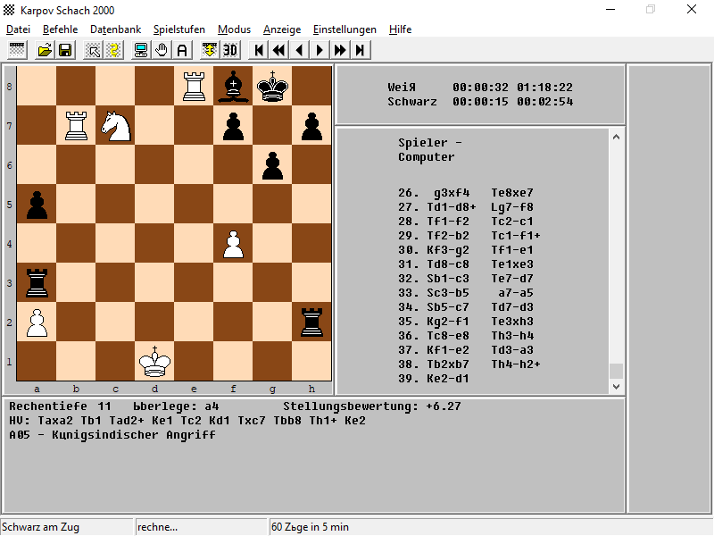Click the Karpov Schach 2000 title icon
714x536 pixels.
9,10
